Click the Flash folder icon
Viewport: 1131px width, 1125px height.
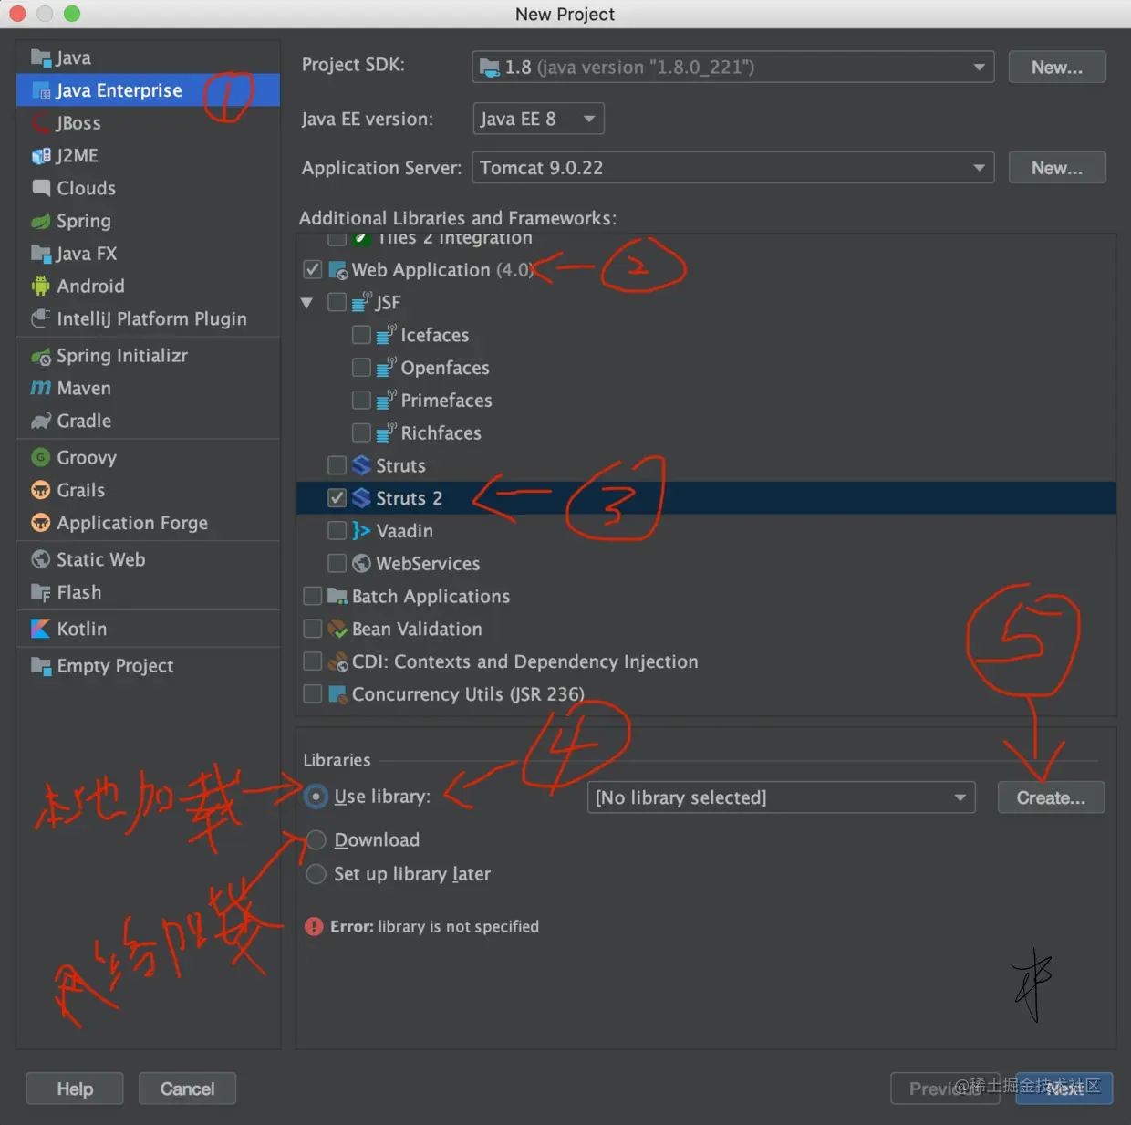point(40,592)
